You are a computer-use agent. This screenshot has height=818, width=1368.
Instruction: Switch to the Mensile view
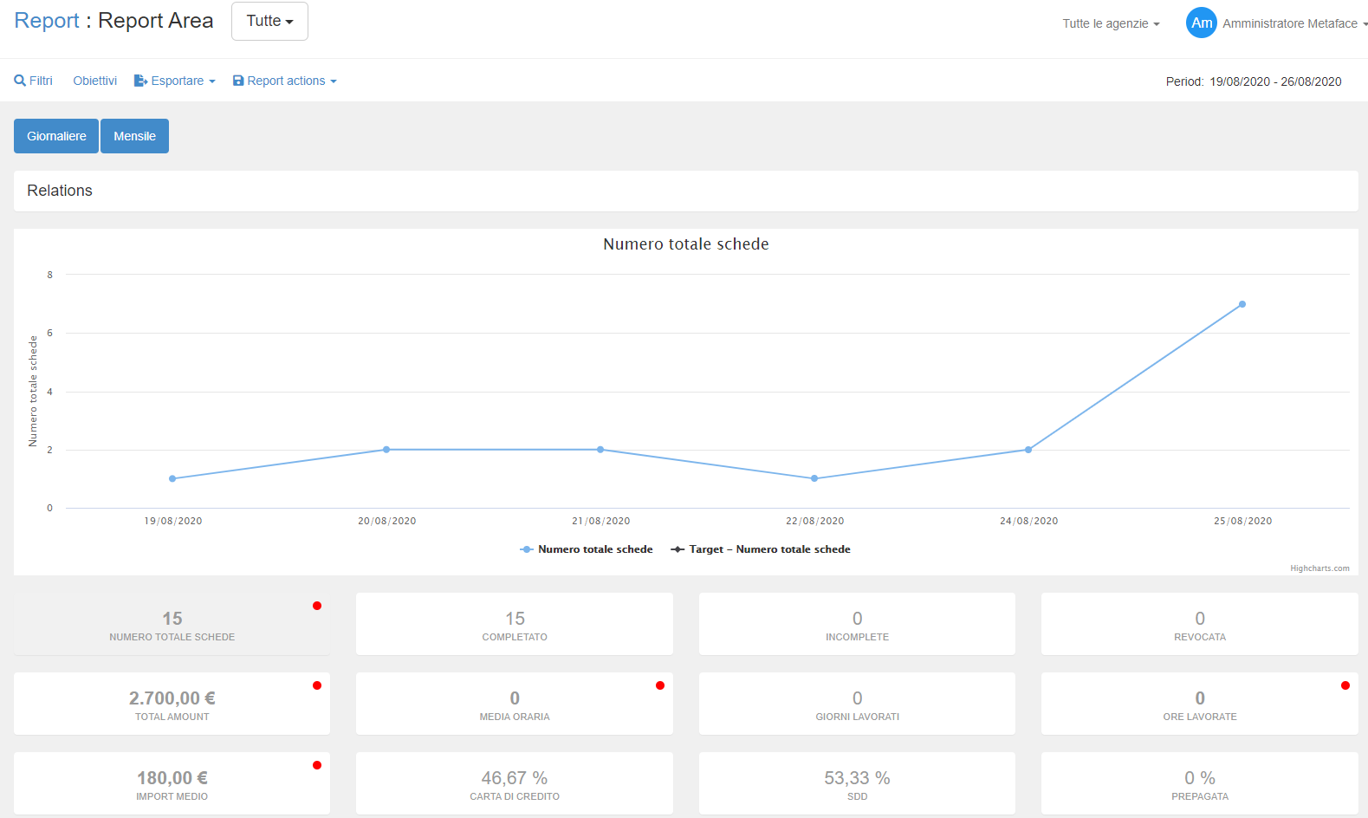[x=134, y=136]
